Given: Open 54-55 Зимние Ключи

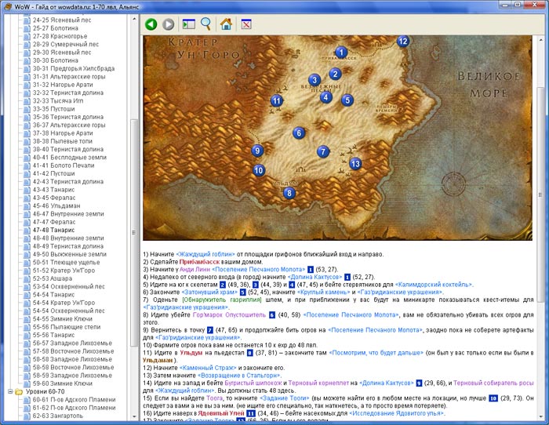Looking at the screenshot, I should click(63, 318).
